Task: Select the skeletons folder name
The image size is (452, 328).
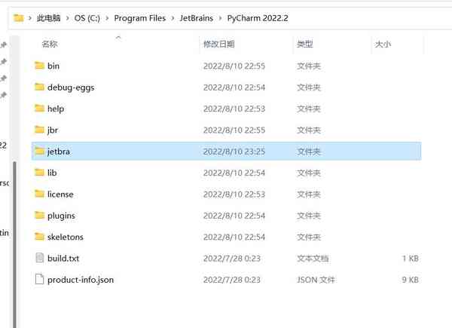Action: point(66,237)
